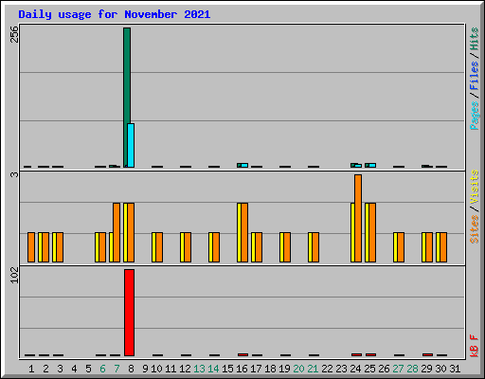This screenshot has height=379, width=485.
Task: Click the y-axis value 3
Action: point(14,174)
